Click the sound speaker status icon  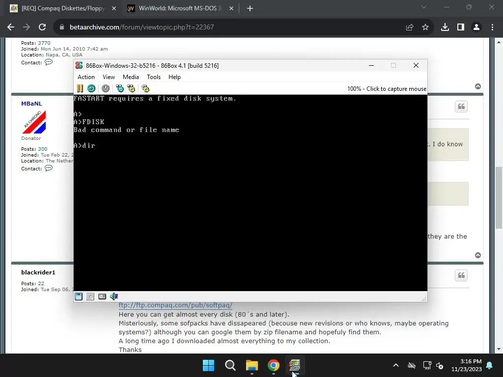click(x=114, y=296)
